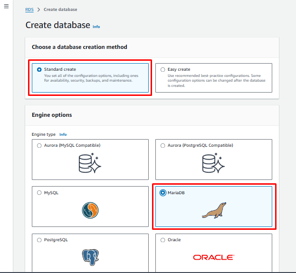
Task: Click the MySQL dolphin logo
Action: (x=90, y=210)
